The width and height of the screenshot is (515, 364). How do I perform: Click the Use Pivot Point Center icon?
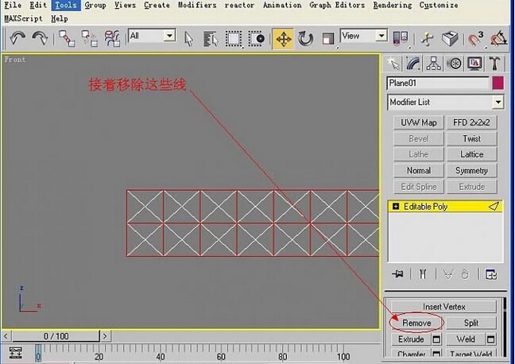(401, 38)
